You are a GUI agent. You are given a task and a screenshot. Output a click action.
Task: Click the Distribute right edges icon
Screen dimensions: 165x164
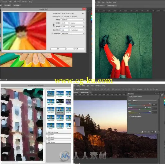pyautogui.click(x=129, y=89)
